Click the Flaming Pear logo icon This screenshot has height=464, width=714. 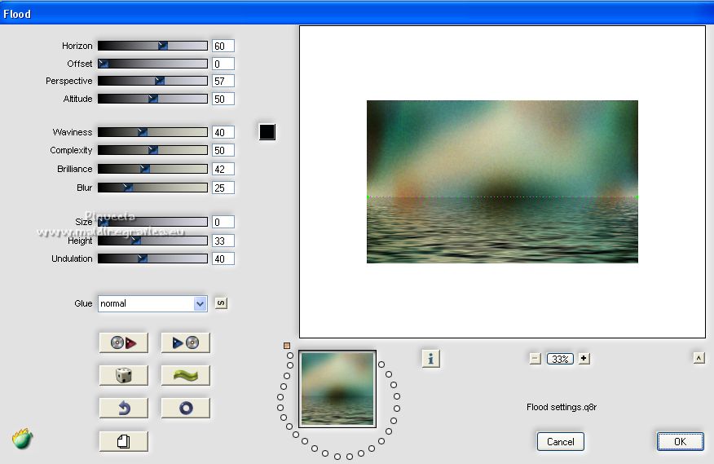(x=22, y=439)
